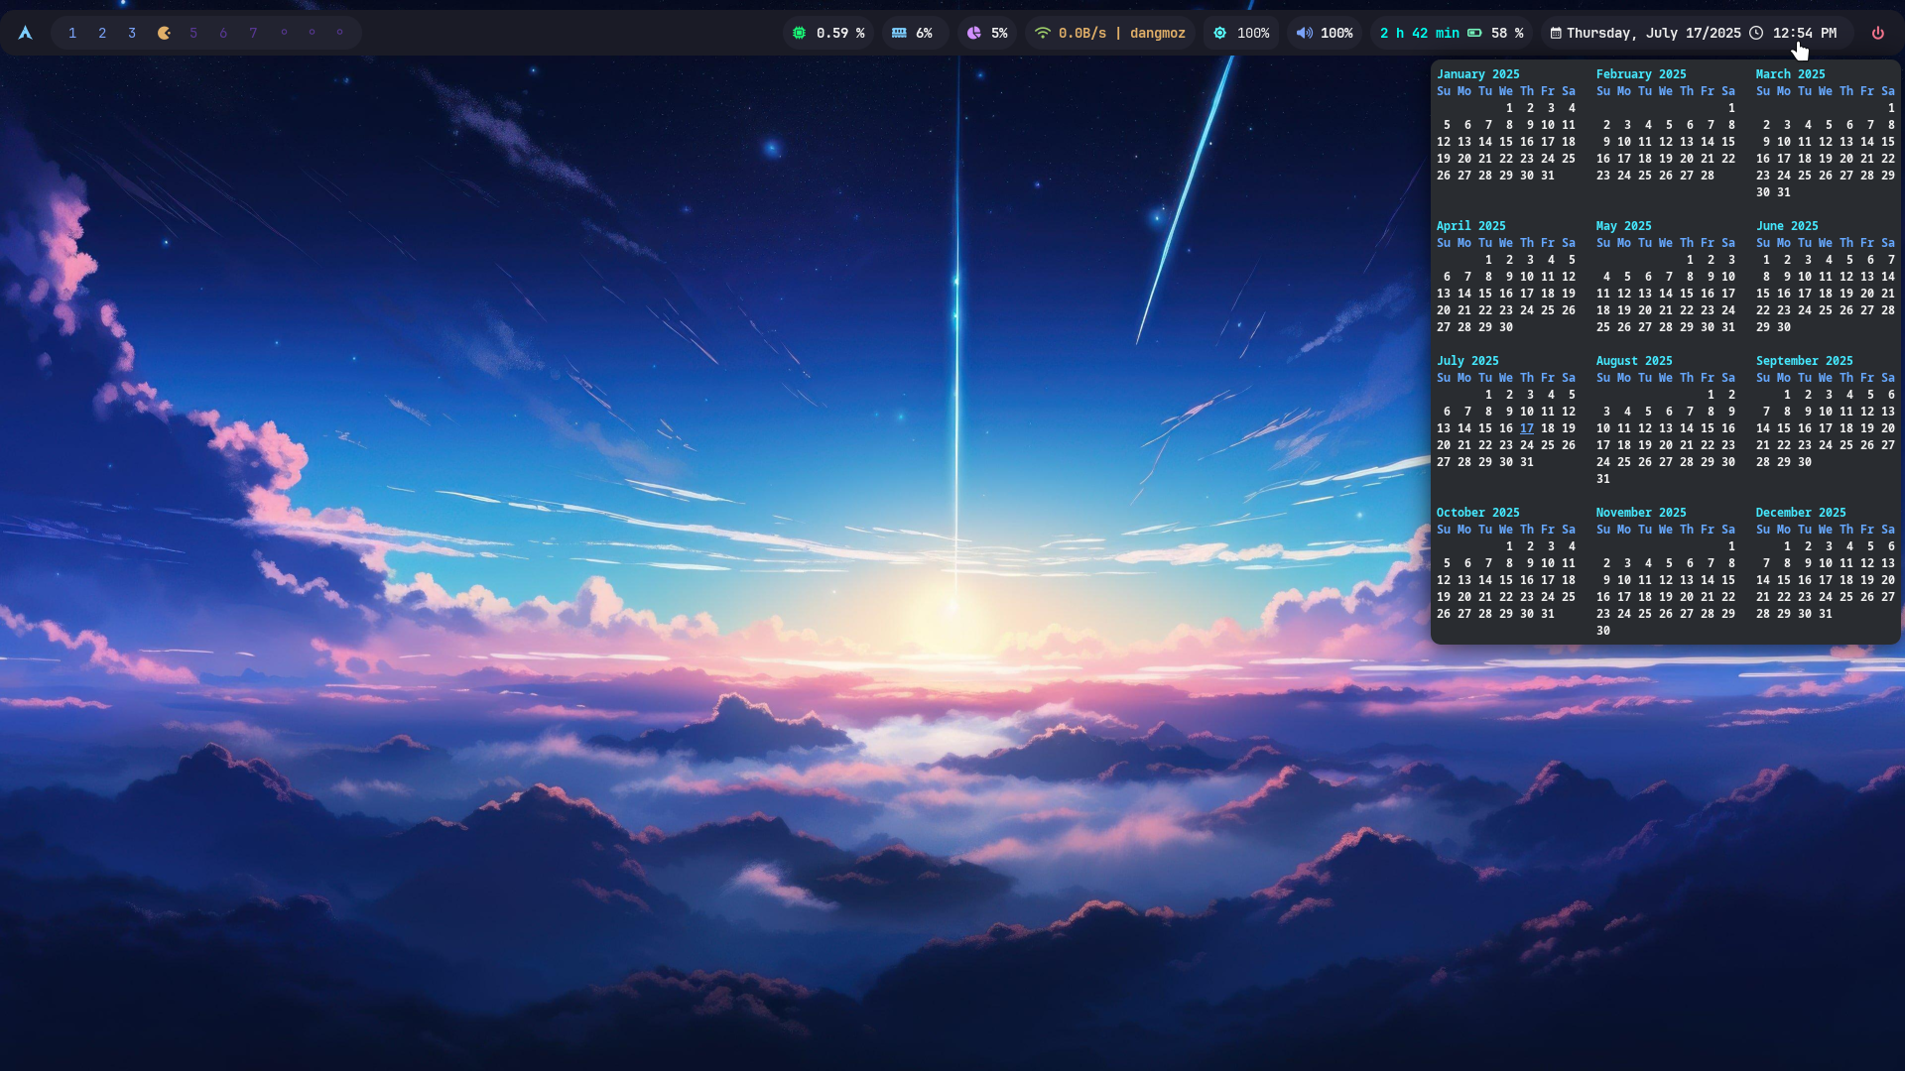The height and width of the screenshot is (1071, 1905).
Task: Mute audio via the speaker icon
Action: tap(1304, 33)
